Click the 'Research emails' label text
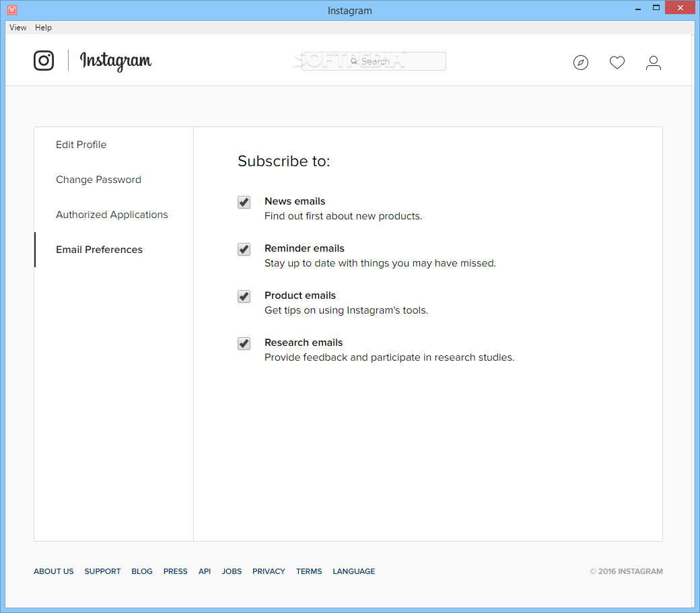The image size is (700, 613). (x=304, y=342)
